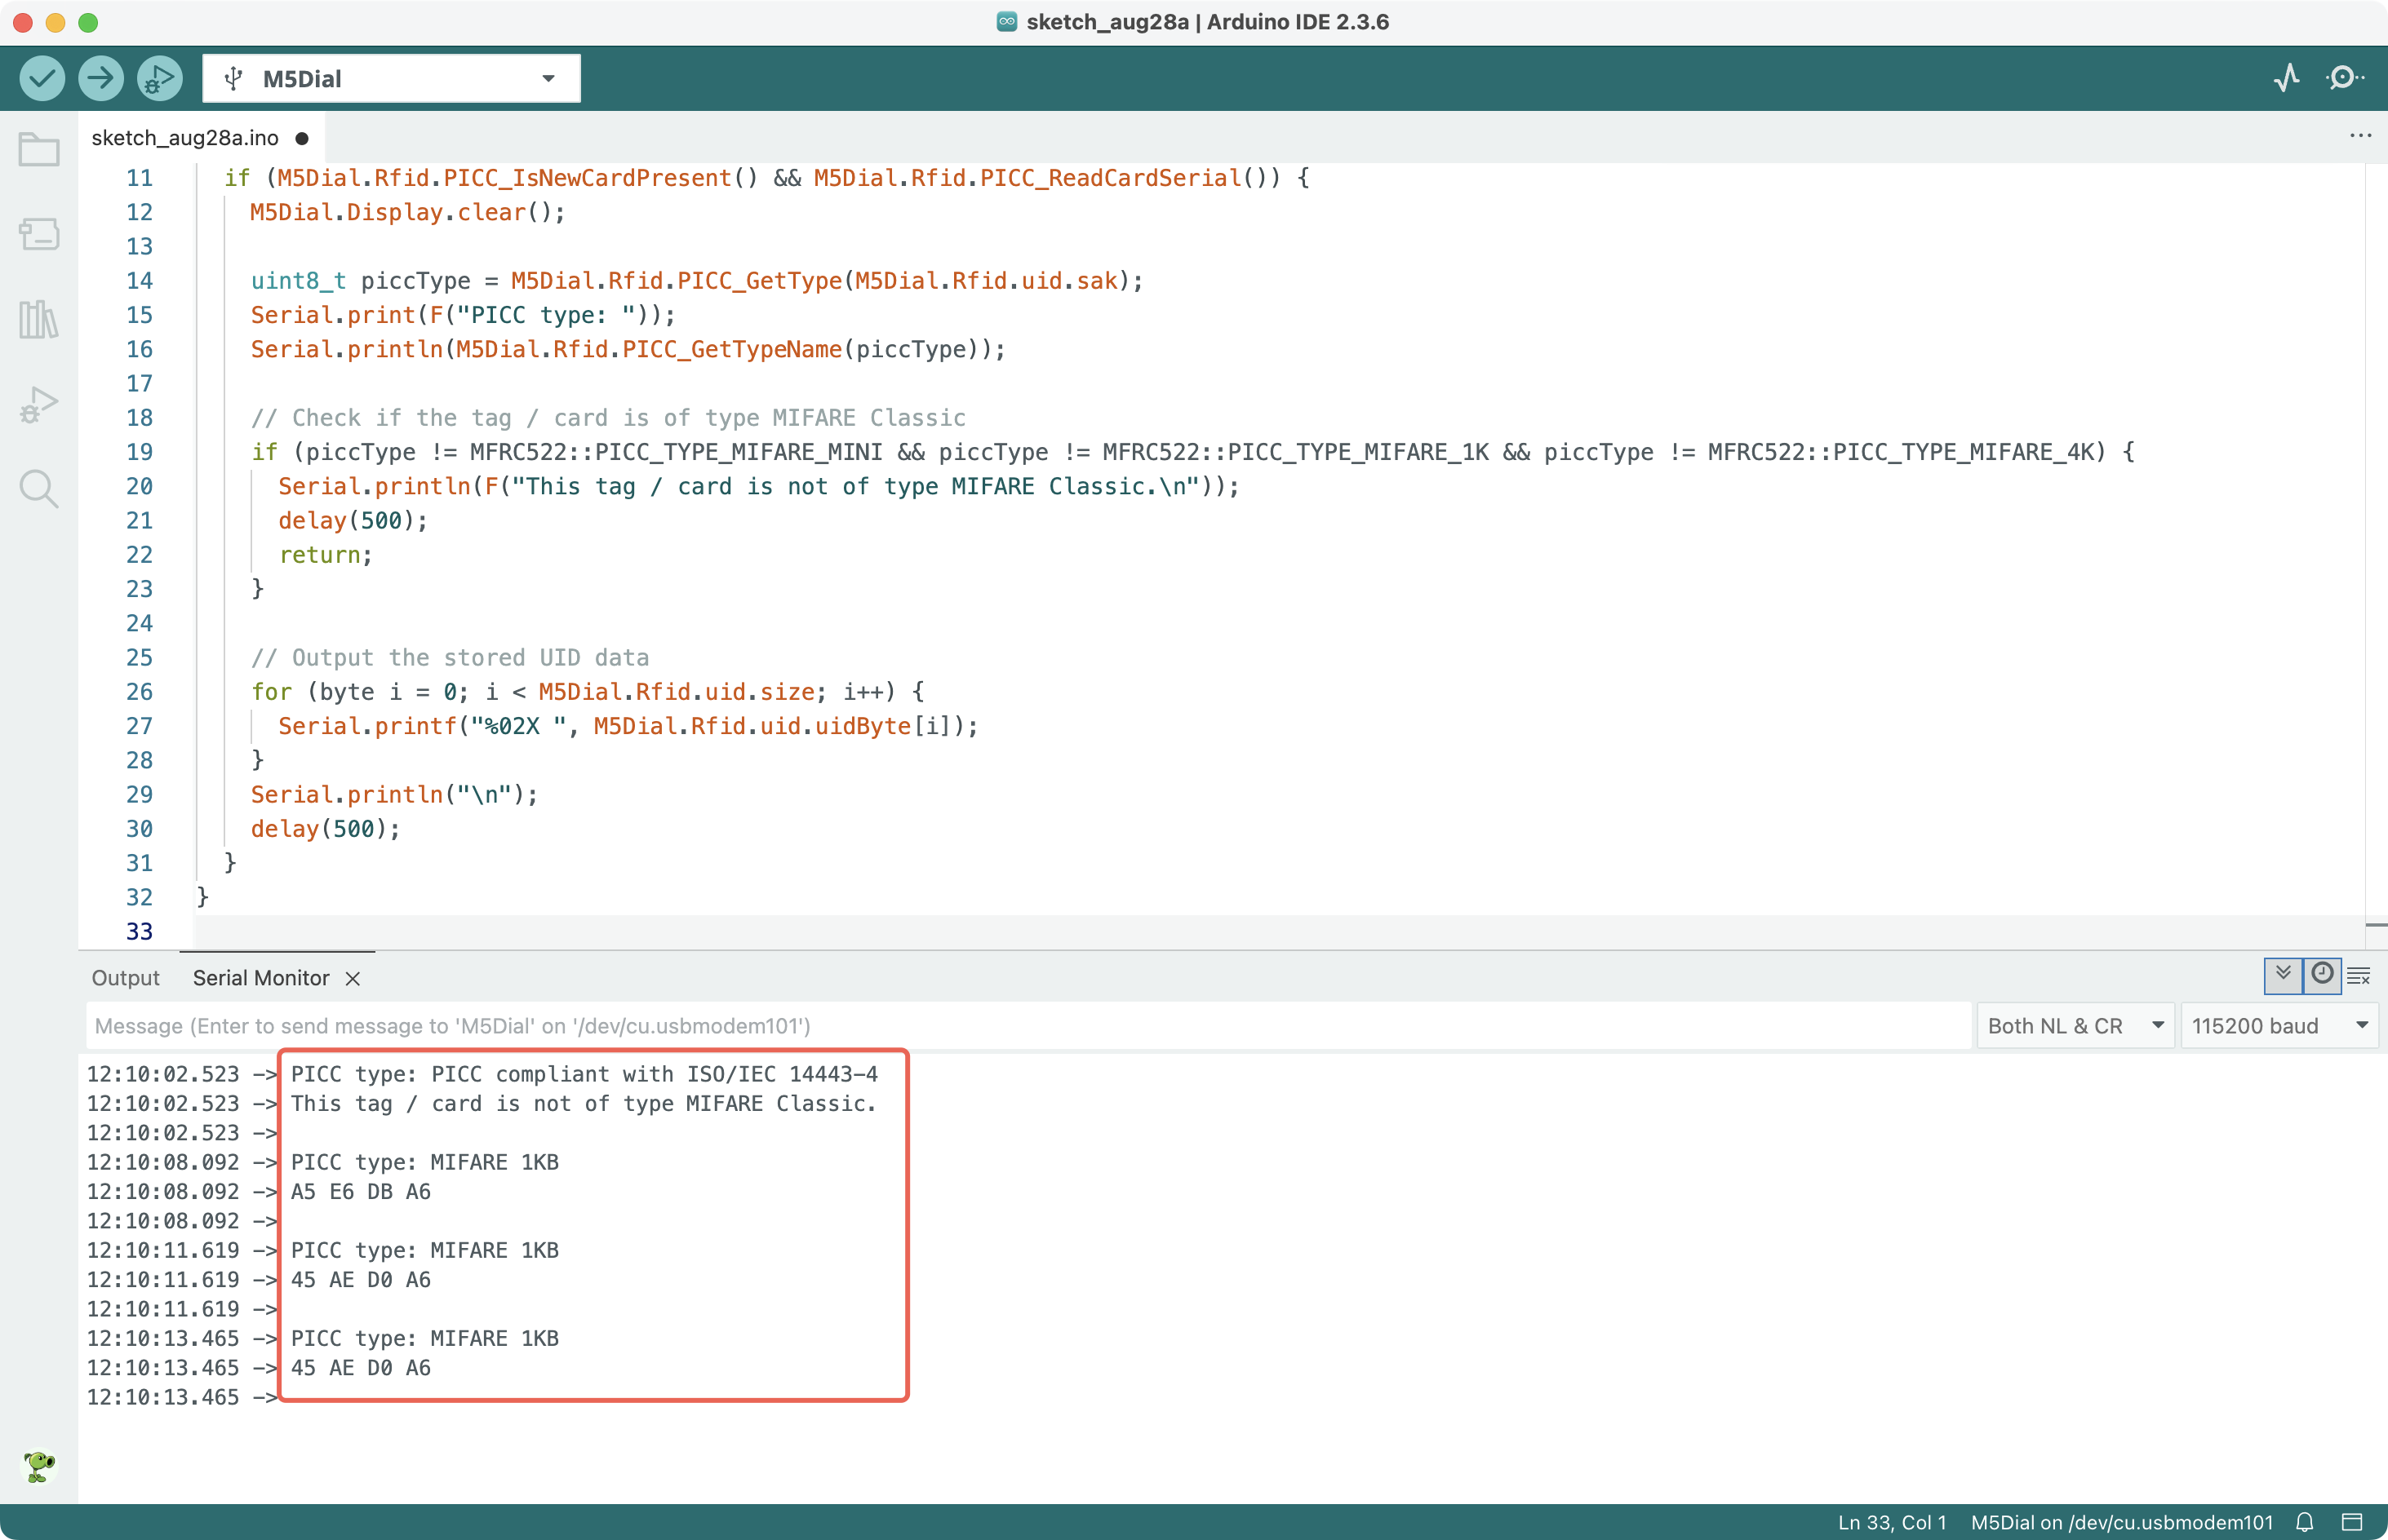Click the M5Dial.Display.clear() code line

click(x=407, y=212)
